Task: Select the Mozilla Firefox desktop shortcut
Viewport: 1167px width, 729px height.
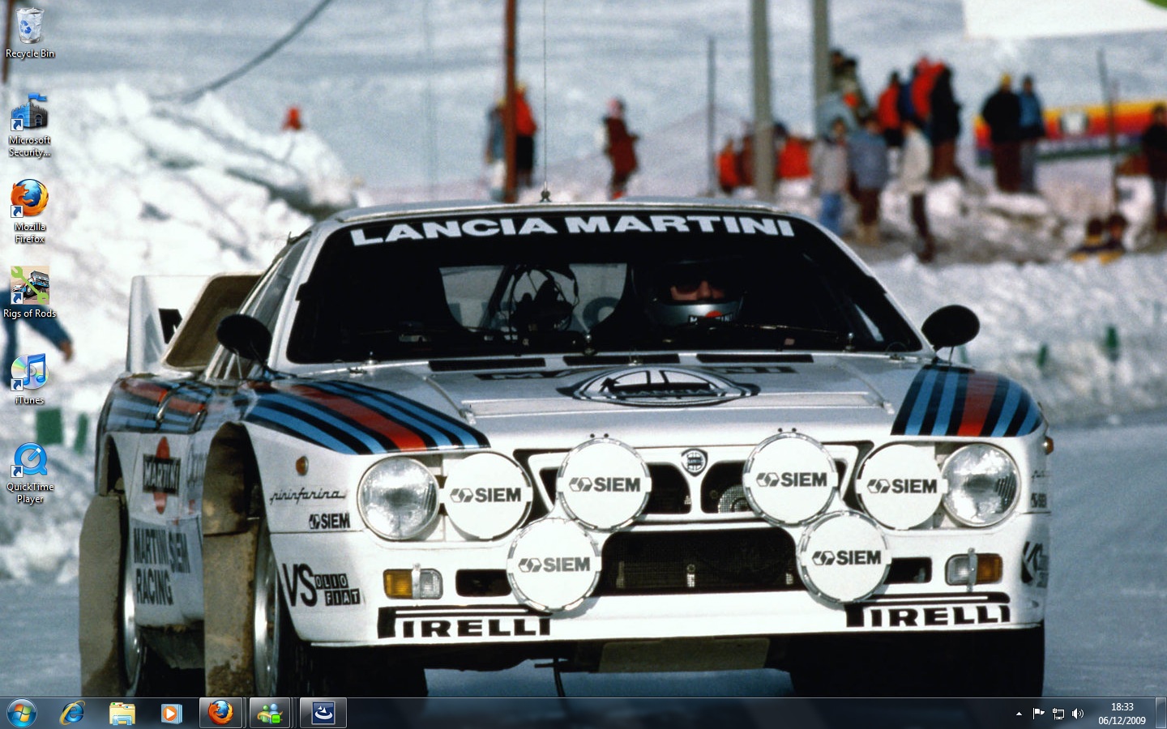Action: click(x=30, y=211)
